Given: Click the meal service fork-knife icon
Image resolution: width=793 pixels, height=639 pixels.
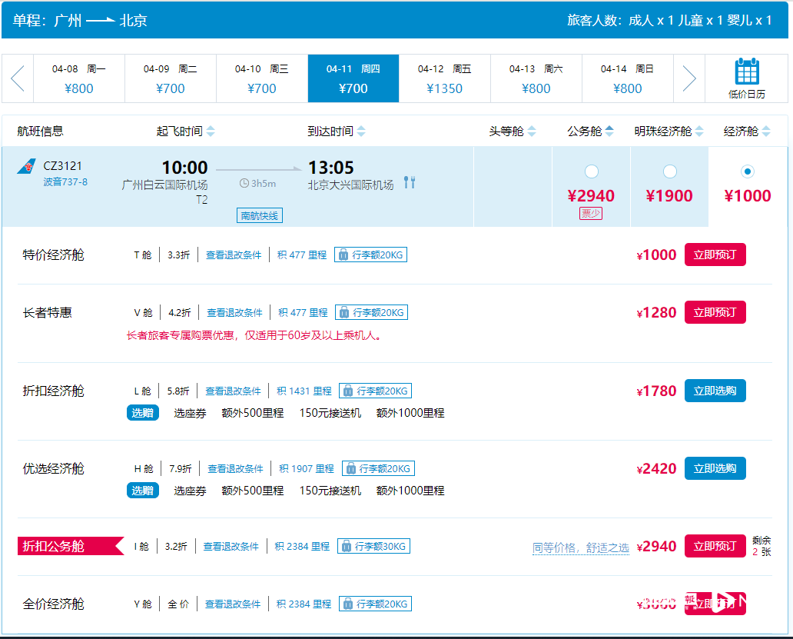Looking at the screenshot, I should tap(409, 183).
